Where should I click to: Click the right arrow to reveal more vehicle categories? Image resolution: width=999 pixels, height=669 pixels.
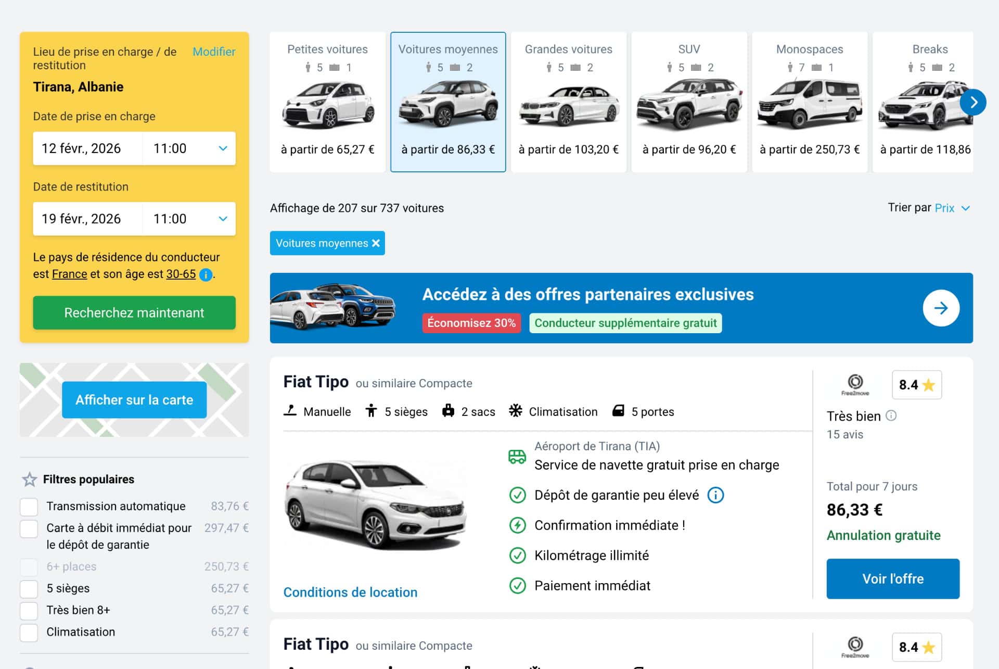pyautogui.click(x=973, y=102)
